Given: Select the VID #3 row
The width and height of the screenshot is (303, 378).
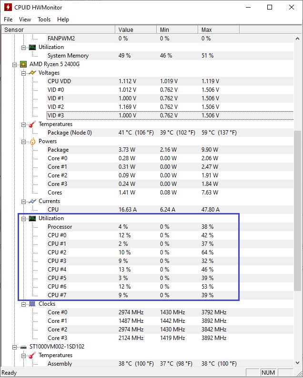Looking at the screenshot, I should (170, 116).
